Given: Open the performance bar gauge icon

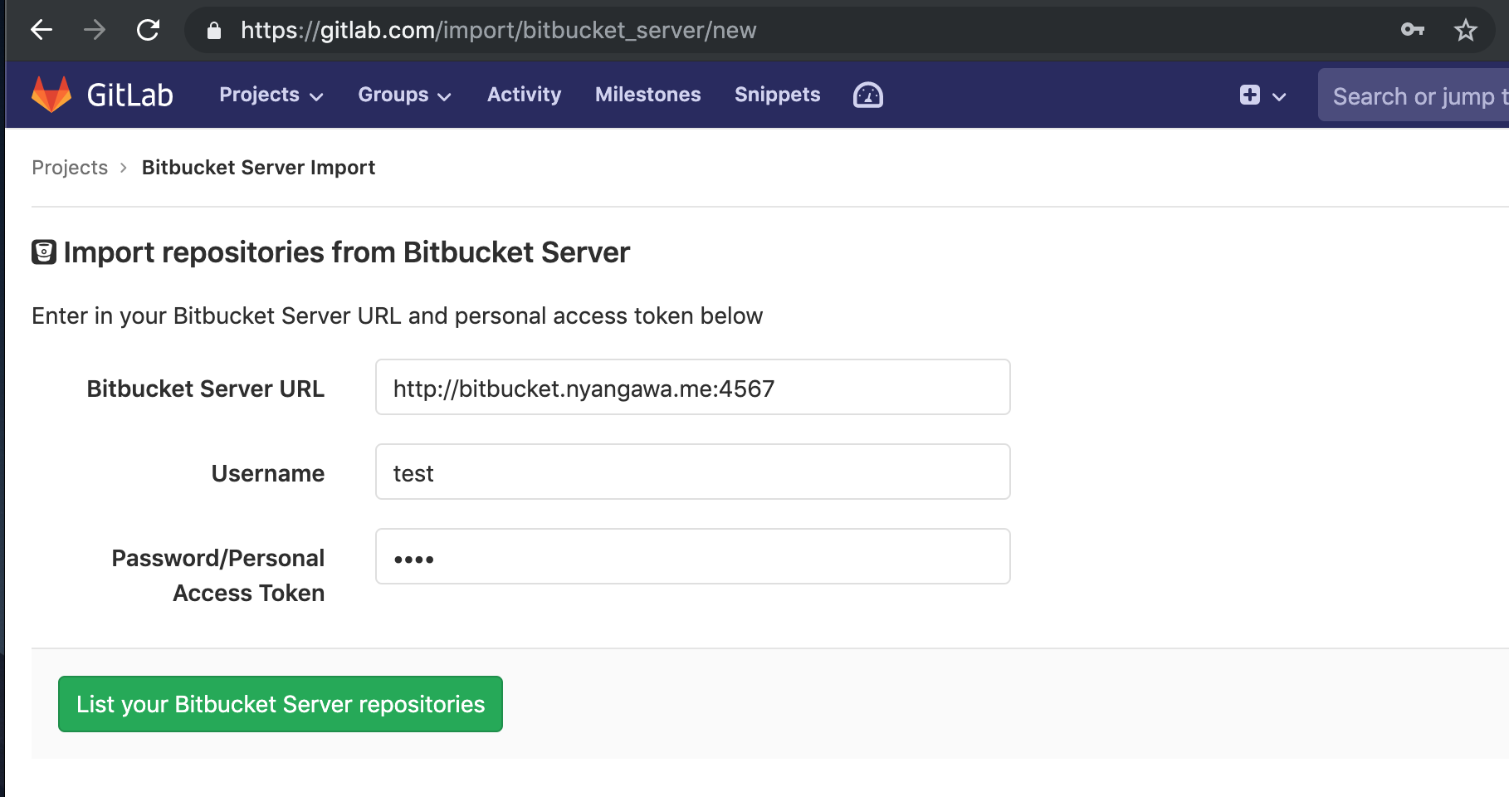Looking at the screenshot, I should [x=867, y=95].
